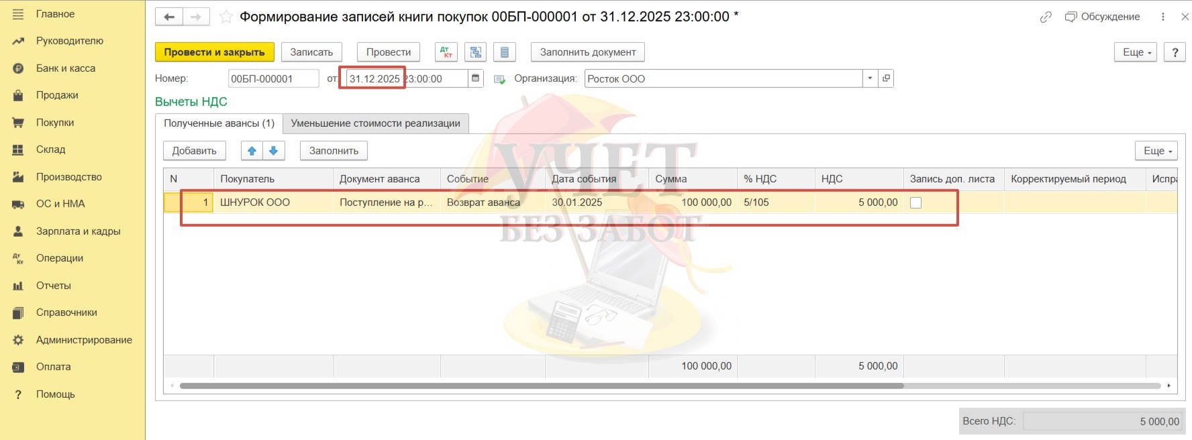1192x440 pixels.
Task: Click the Организация field Росток ООО
Action: (724, 78)
